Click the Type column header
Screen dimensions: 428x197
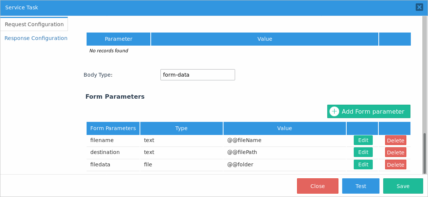pyautogui.click(x=181, y=128)
